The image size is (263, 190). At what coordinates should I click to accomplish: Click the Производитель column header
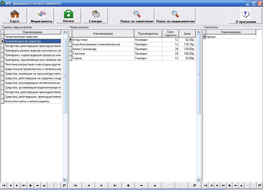pos(148,34)
